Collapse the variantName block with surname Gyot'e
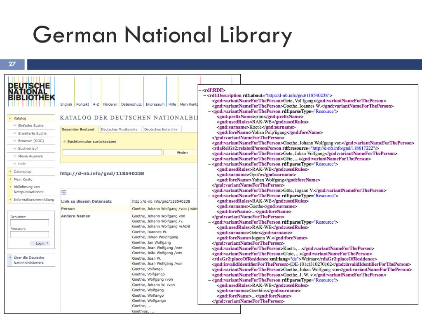 click(x=210, y=164)
